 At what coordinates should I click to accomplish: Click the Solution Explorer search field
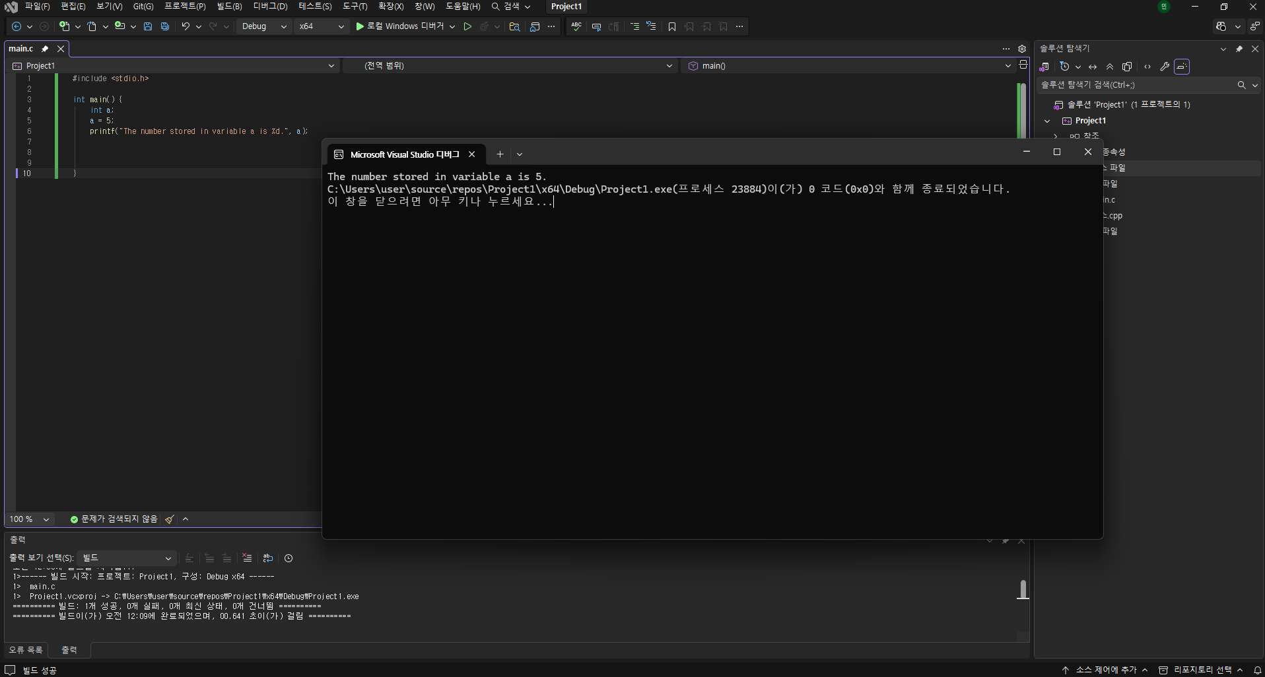point(1136,85)
